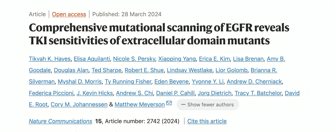
Task: Open author Tikvah K. Hayes
Action: tap(50, 59)
